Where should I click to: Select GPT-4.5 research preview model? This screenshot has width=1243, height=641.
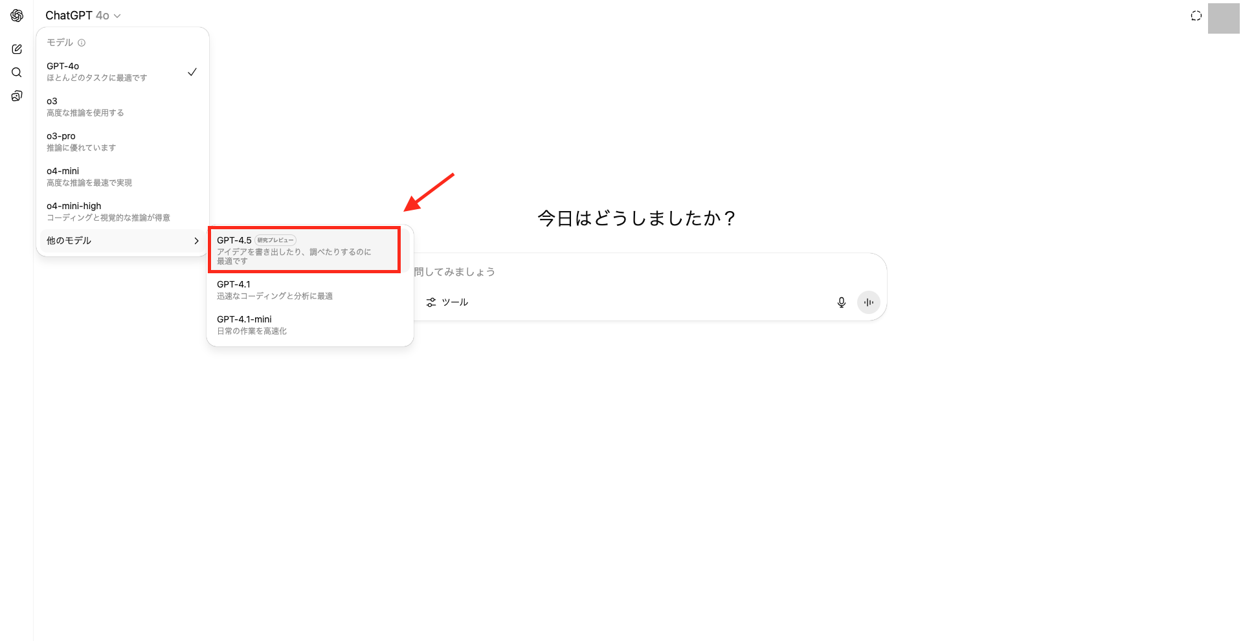(x=304, y=250)
